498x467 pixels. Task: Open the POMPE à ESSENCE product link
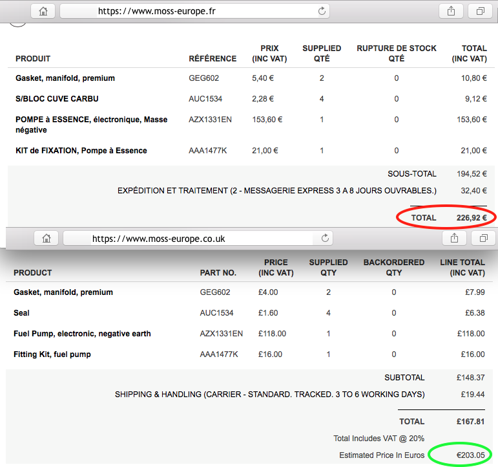[92, 125]
